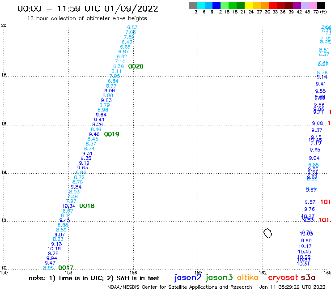Click the NOAA/NESDIS credit line
The width and height of the screenshot is (331, 291).
[x=180, y=287]
